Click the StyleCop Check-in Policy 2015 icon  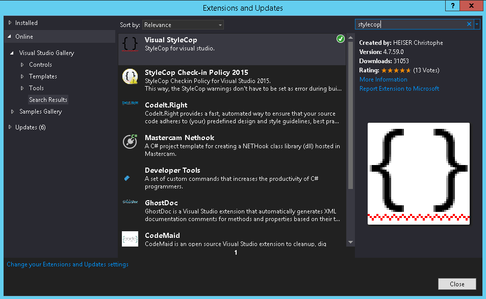(x=130, y=76)
